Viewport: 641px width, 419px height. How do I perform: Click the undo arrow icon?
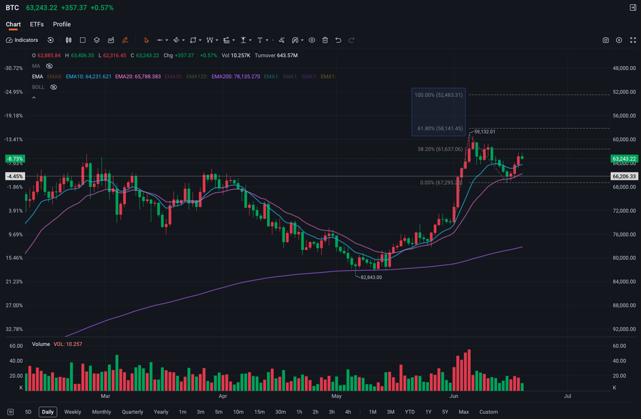click(x=338, y=40)
